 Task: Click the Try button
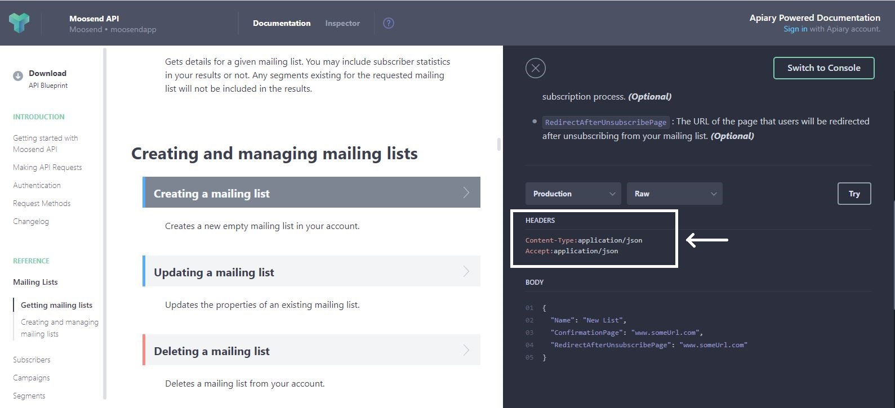pos(854,194)
